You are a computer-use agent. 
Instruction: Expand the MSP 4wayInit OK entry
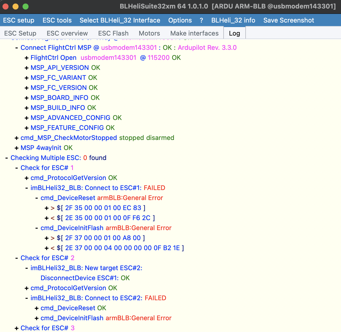coord(17,148)
